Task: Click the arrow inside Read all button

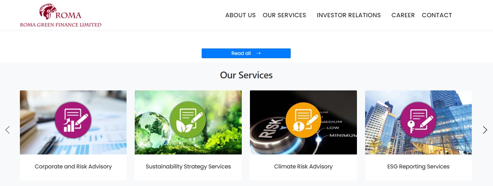Action: click(258, 53)
